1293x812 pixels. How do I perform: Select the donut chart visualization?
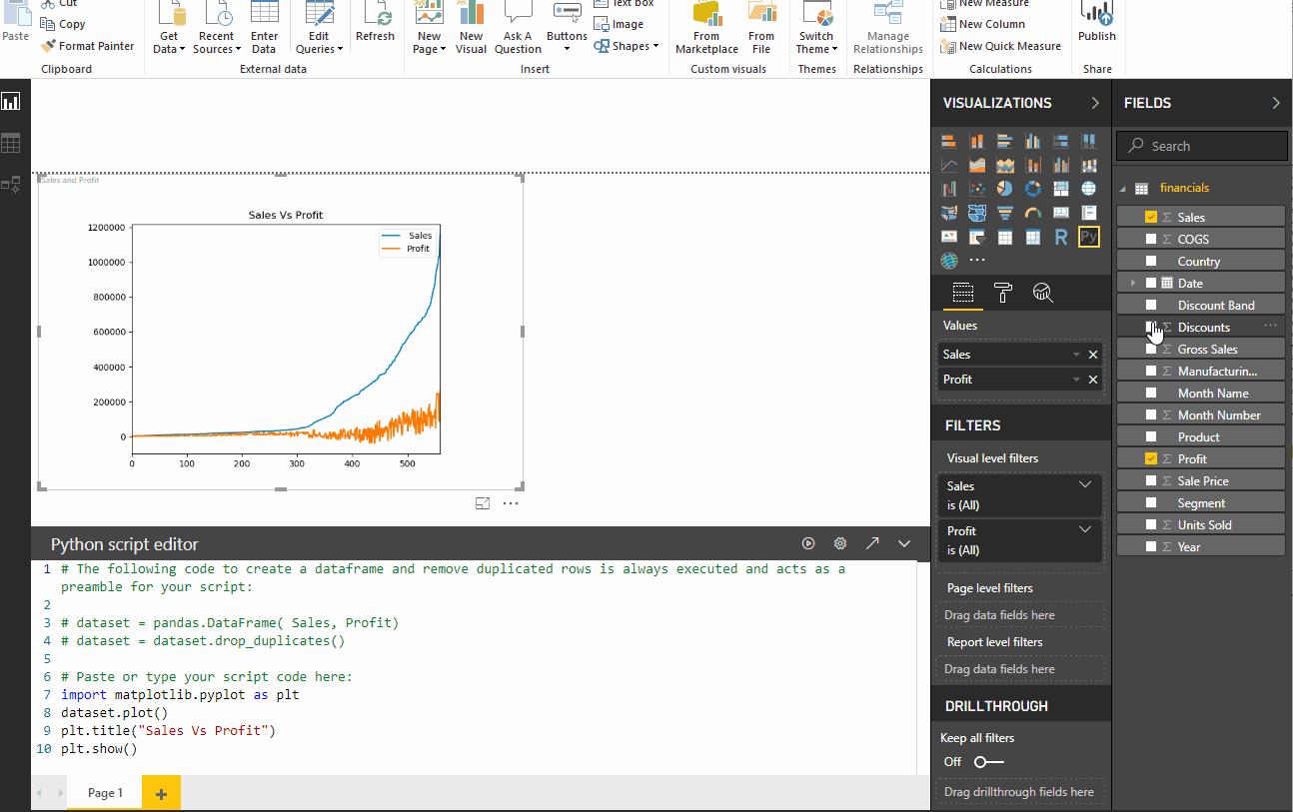[1032, 189]
